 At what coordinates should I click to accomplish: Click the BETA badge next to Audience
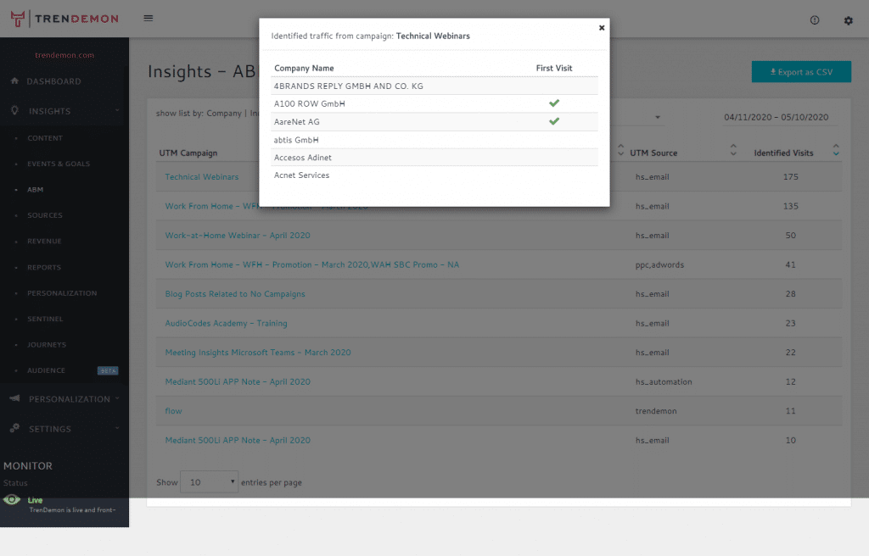108,370
